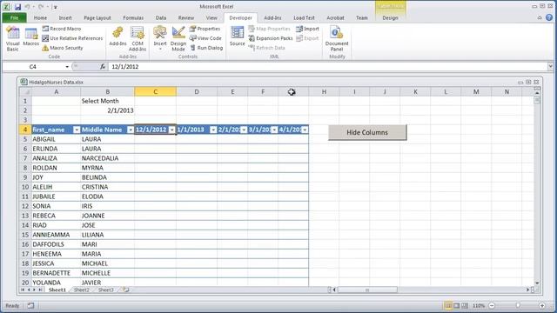The width and height of the screenshot is (557, 313).
Task: Click the horizontal scrollbar thumb
Action: point(367,290)
